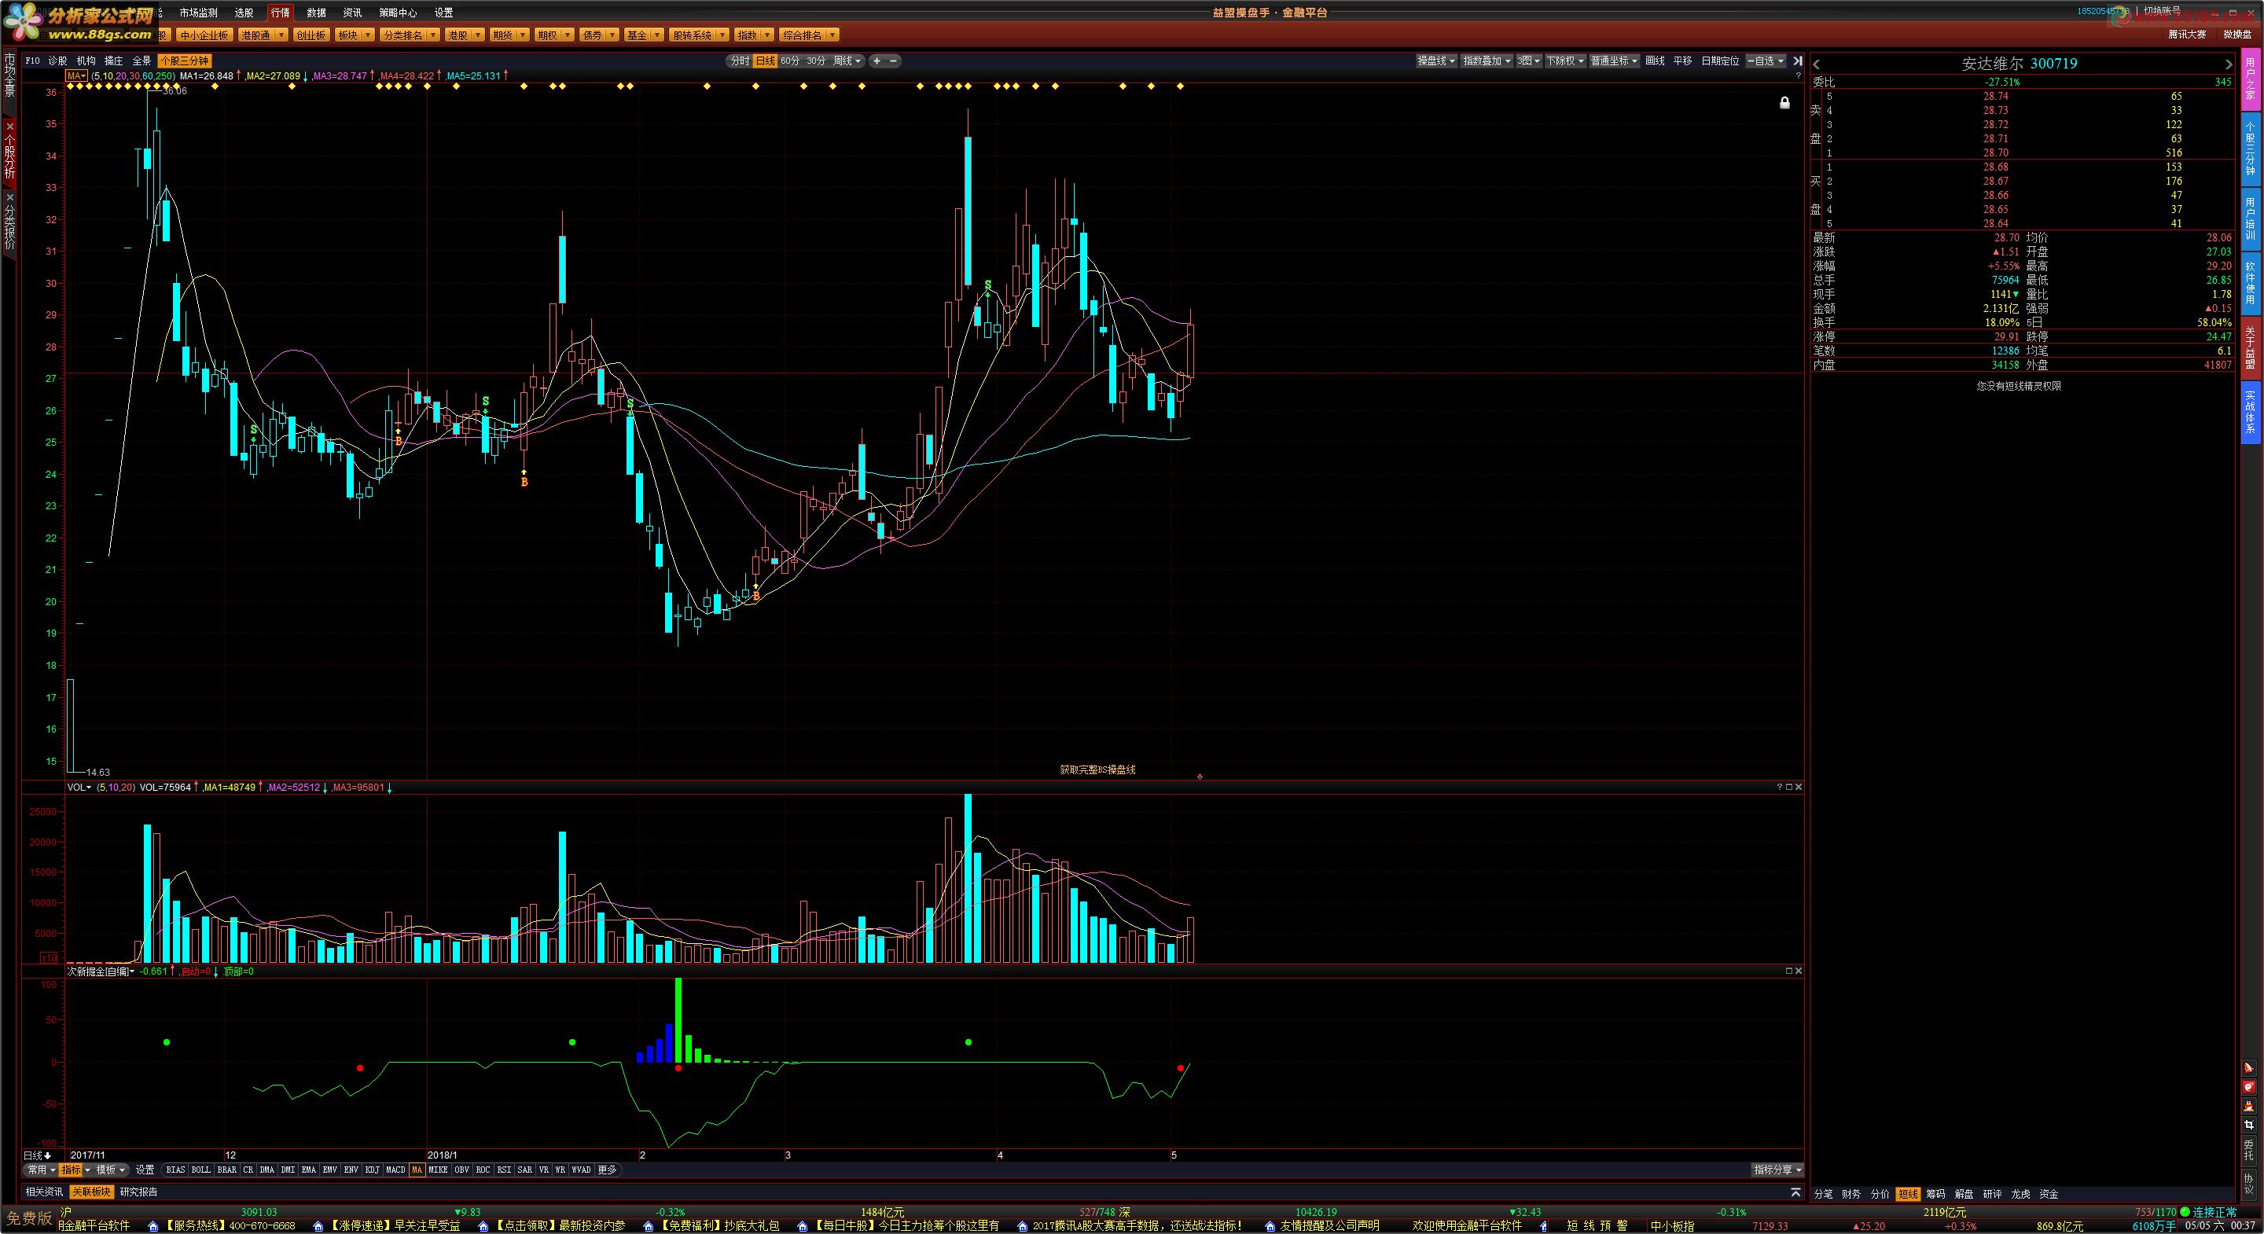Switch chart period to 日线

[x=766, y=61]
